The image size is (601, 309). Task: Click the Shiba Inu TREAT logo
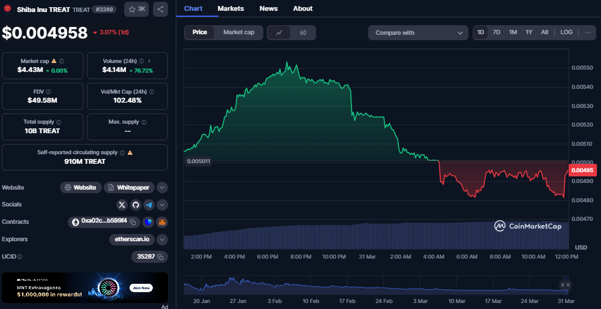point(7,8)
